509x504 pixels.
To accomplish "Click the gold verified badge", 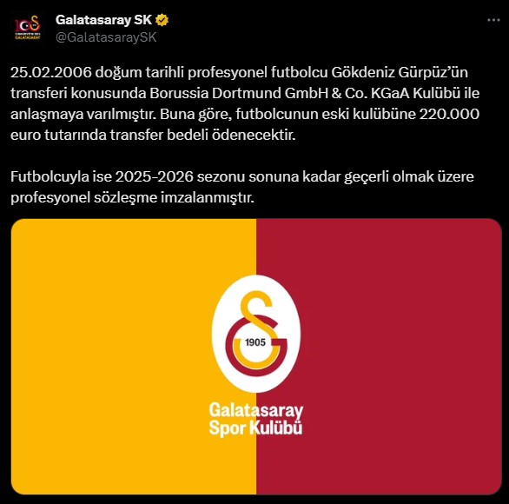I will (x=162, y=20).
